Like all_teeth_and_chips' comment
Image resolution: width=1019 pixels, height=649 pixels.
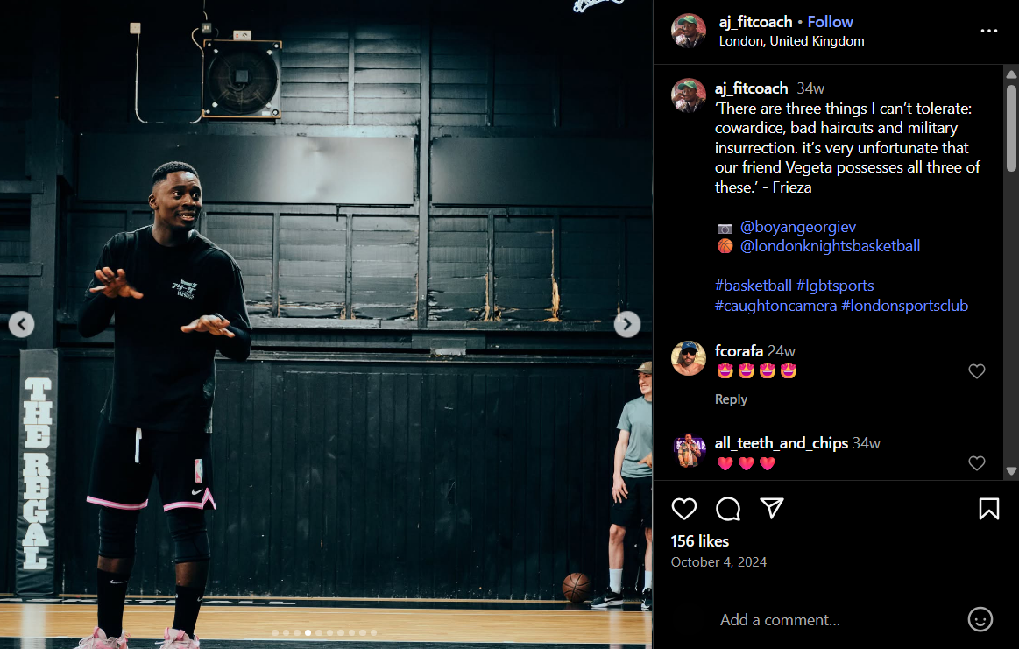click(976, 463)
